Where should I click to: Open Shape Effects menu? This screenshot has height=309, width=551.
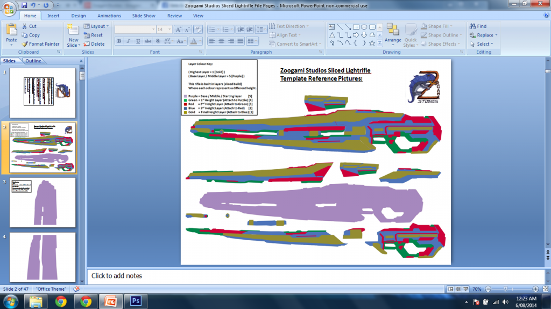(x=440, y=44)
